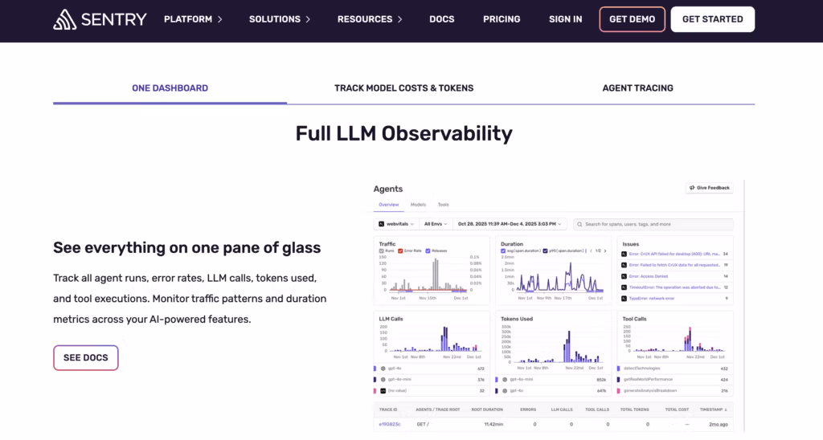Click purple swatch next to gpt-4o in LLM Calls
This screenshot has height=440, width=823.
[x=375, y=369]
